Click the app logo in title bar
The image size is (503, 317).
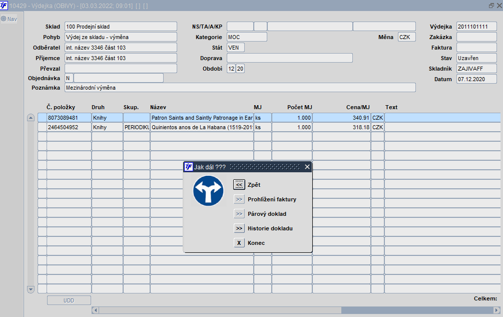[x=5, y=5]
